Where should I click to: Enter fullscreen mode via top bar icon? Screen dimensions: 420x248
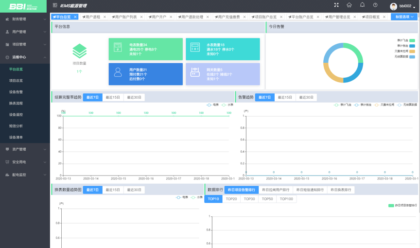pos(336,5)
